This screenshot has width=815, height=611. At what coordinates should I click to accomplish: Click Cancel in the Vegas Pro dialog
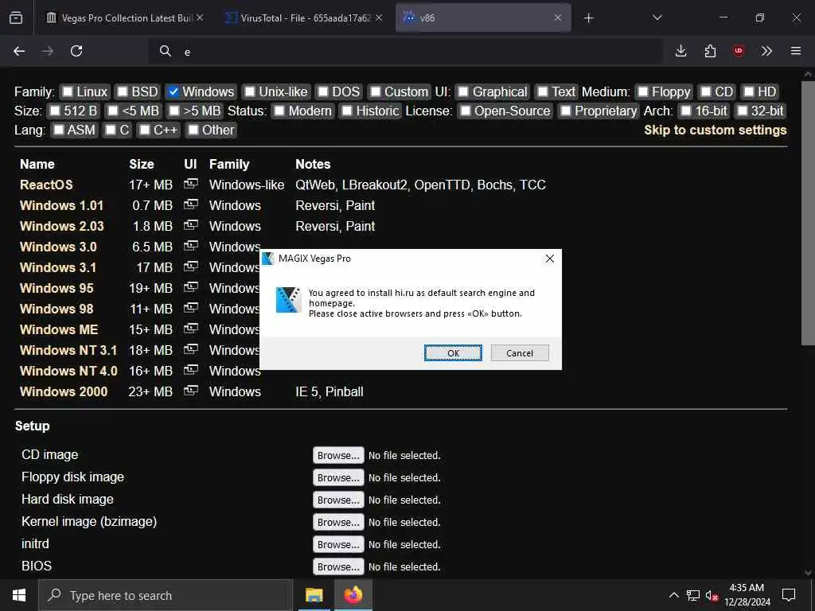[x=520, y=353]
